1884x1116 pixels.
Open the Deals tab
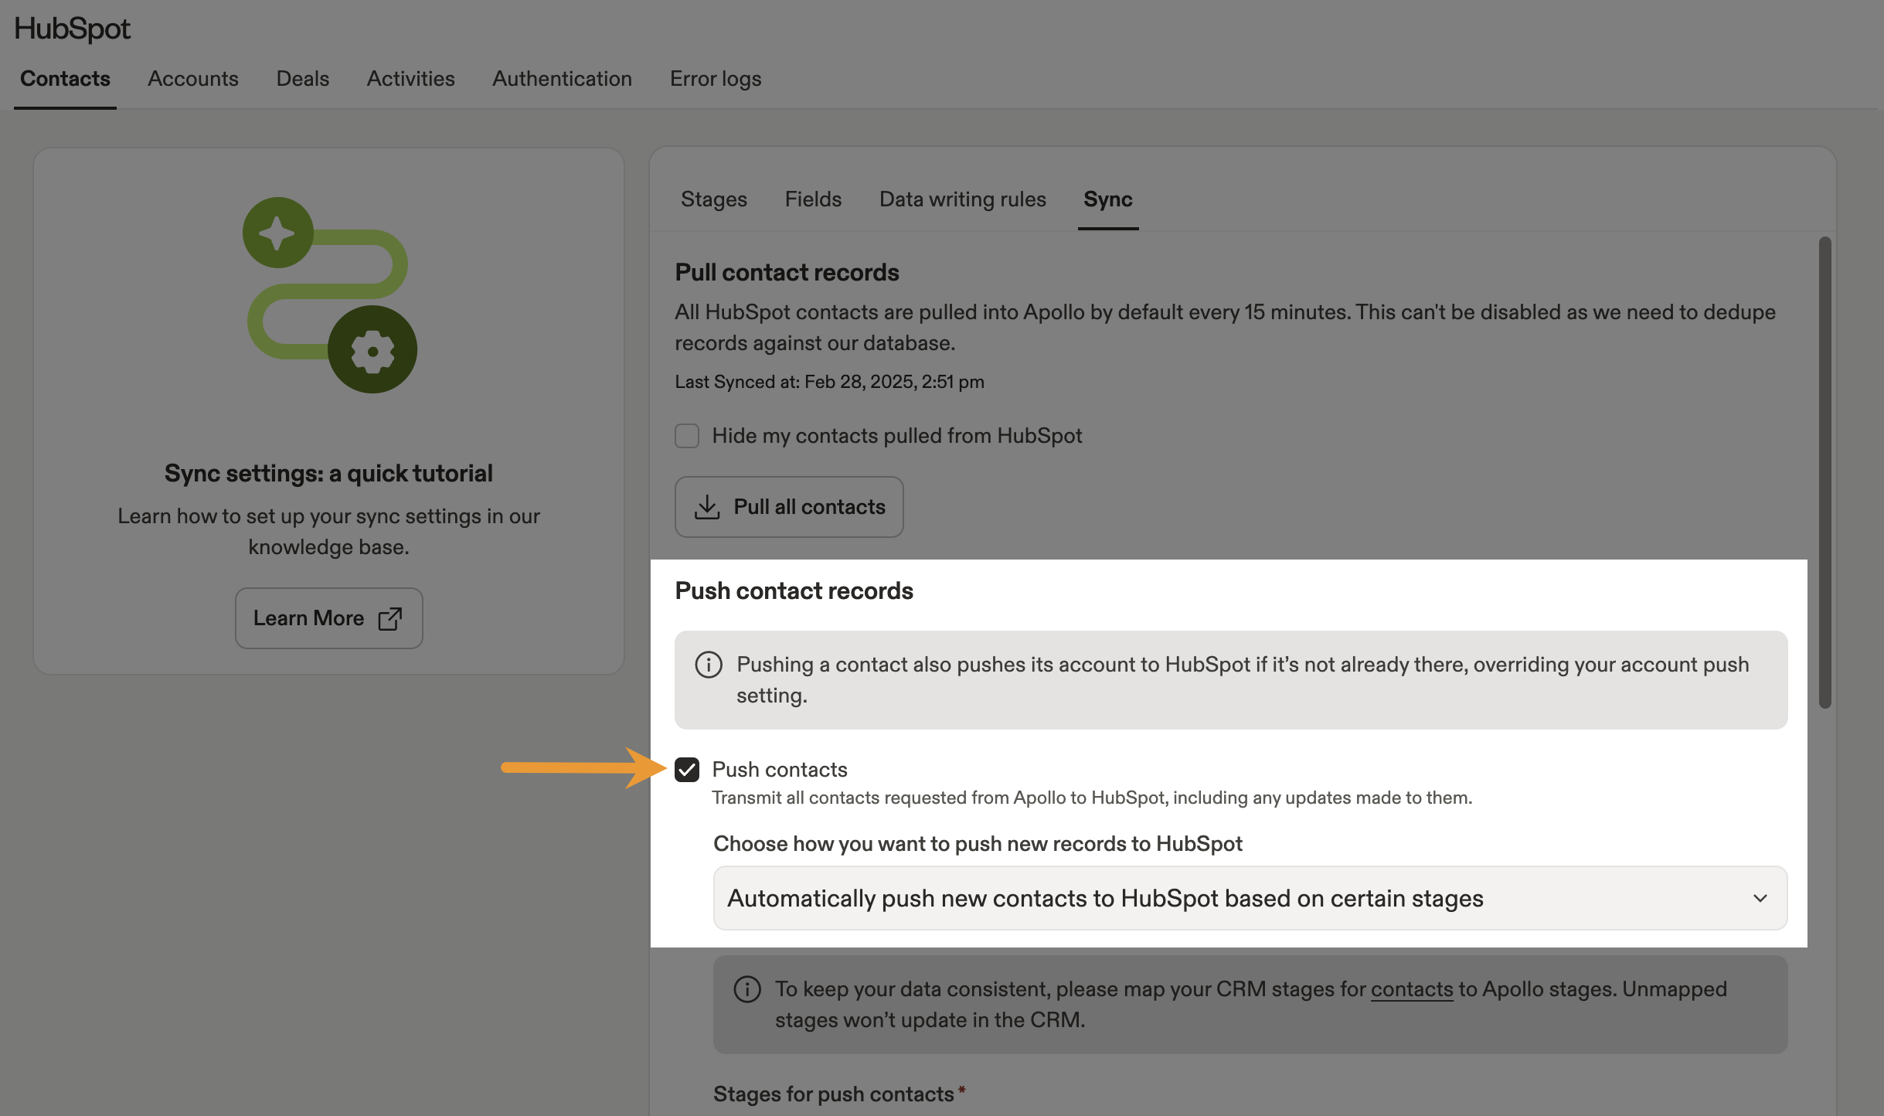pyautogui.click(x=303, y=79)
